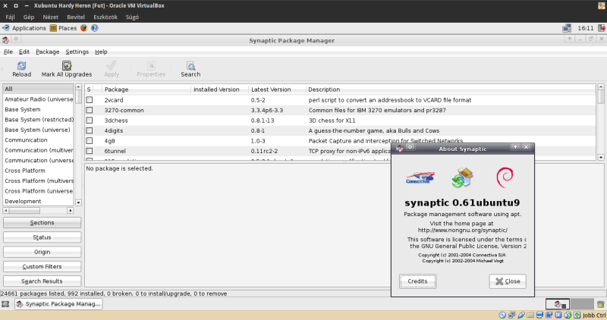The width and height of the screenshot is (607, 320).
Task: Click the VirtualBox optical disk status icon
Action: click(x=502, y=315)
